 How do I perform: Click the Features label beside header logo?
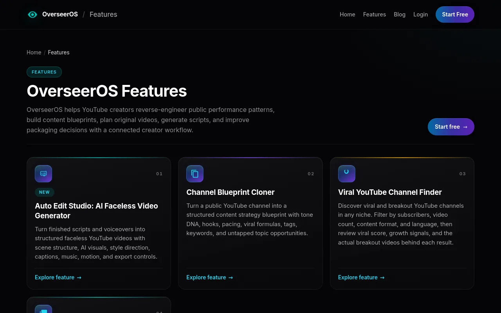tap(103, 14)
